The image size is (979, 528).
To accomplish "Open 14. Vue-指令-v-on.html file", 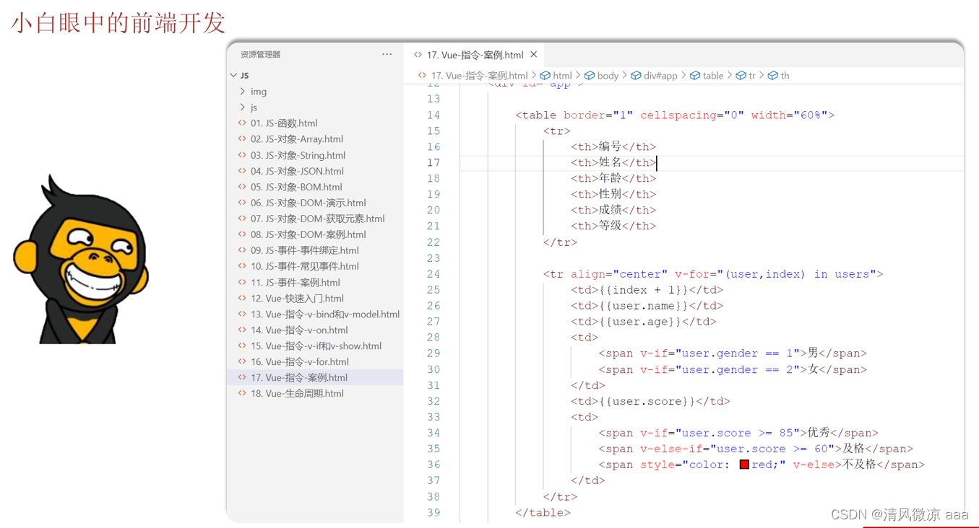I will 299,330.
